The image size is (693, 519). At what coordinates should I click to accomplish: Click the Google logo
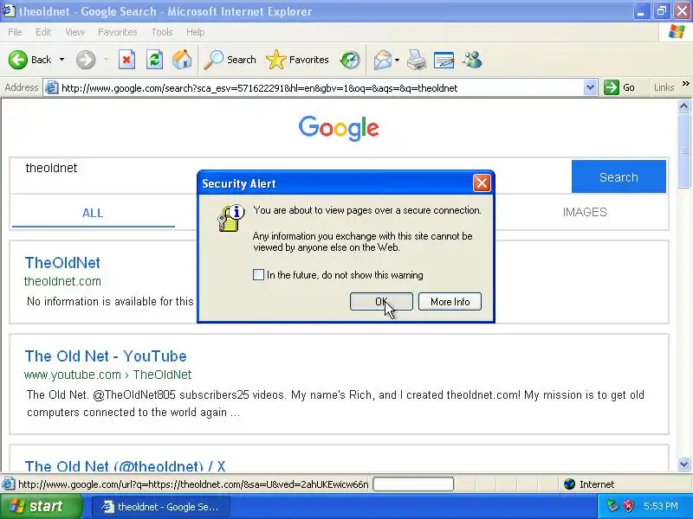(339, 128)
